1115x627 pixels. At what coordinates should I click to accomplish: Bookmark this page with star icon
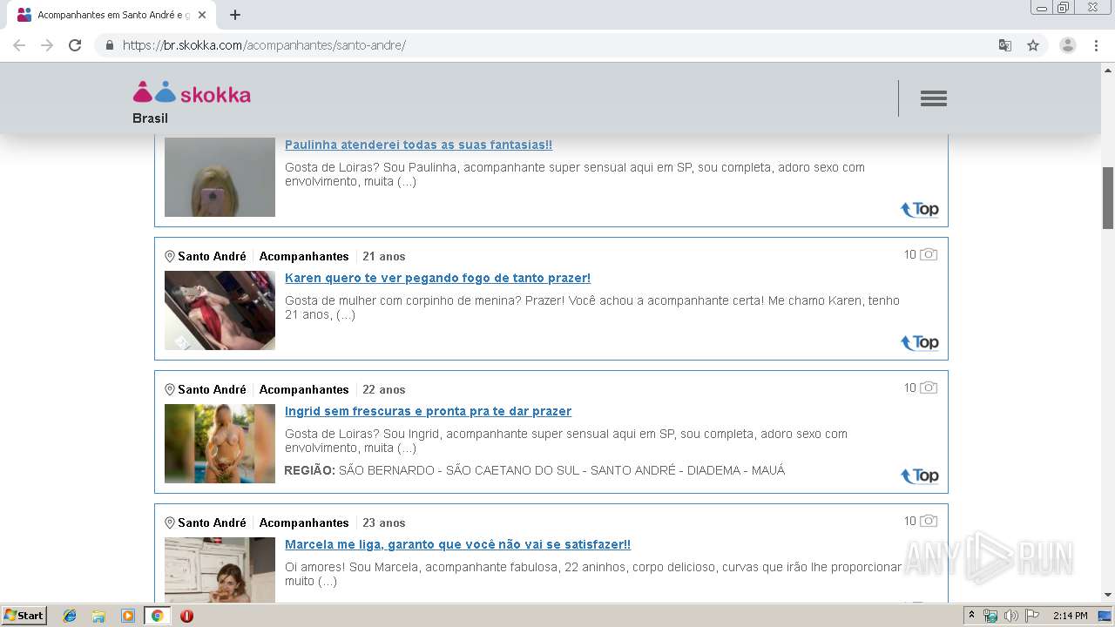click(x=1033, y=45)
